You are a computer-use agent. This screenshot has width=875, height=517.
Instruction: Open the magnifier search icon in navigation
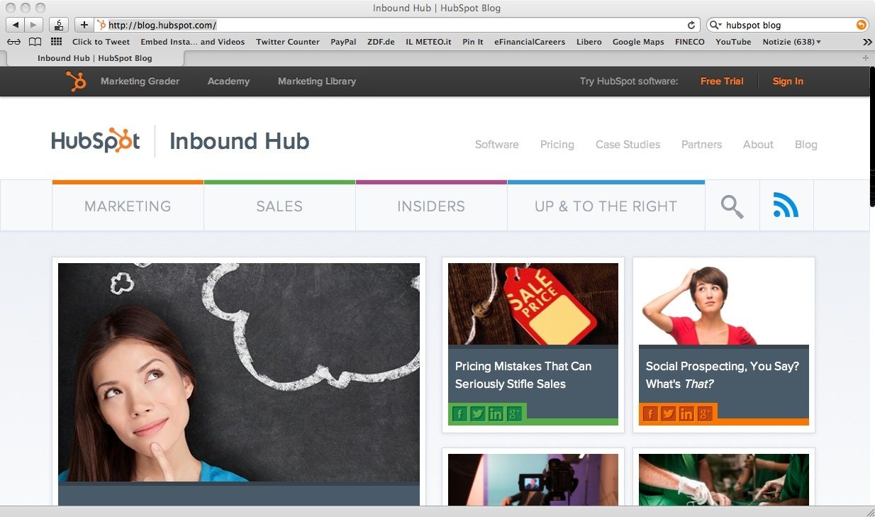click(732, 206)
